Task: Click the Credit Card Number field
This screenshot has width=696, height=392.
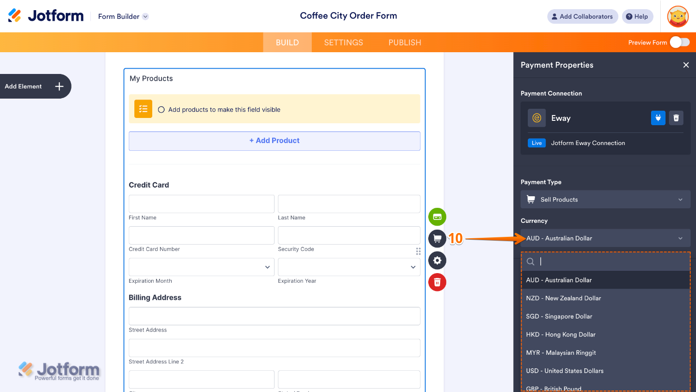Action: coord(202,235)
